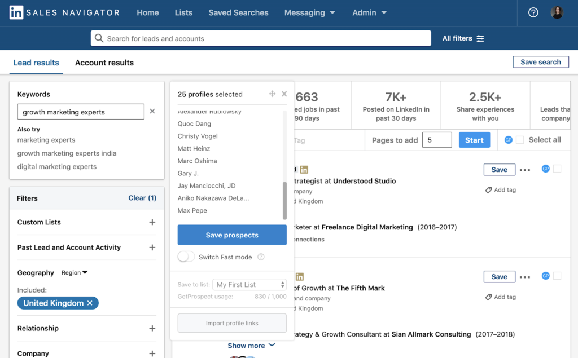
Task: Click the 2.5K+ Share experiences stat
Action: (485, 106)
